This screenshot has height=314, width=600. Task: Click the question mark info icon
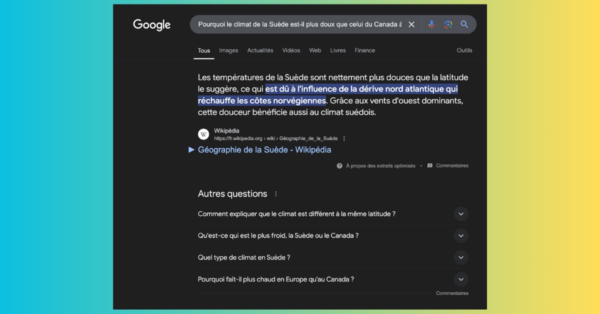click(x=339, y=165)
